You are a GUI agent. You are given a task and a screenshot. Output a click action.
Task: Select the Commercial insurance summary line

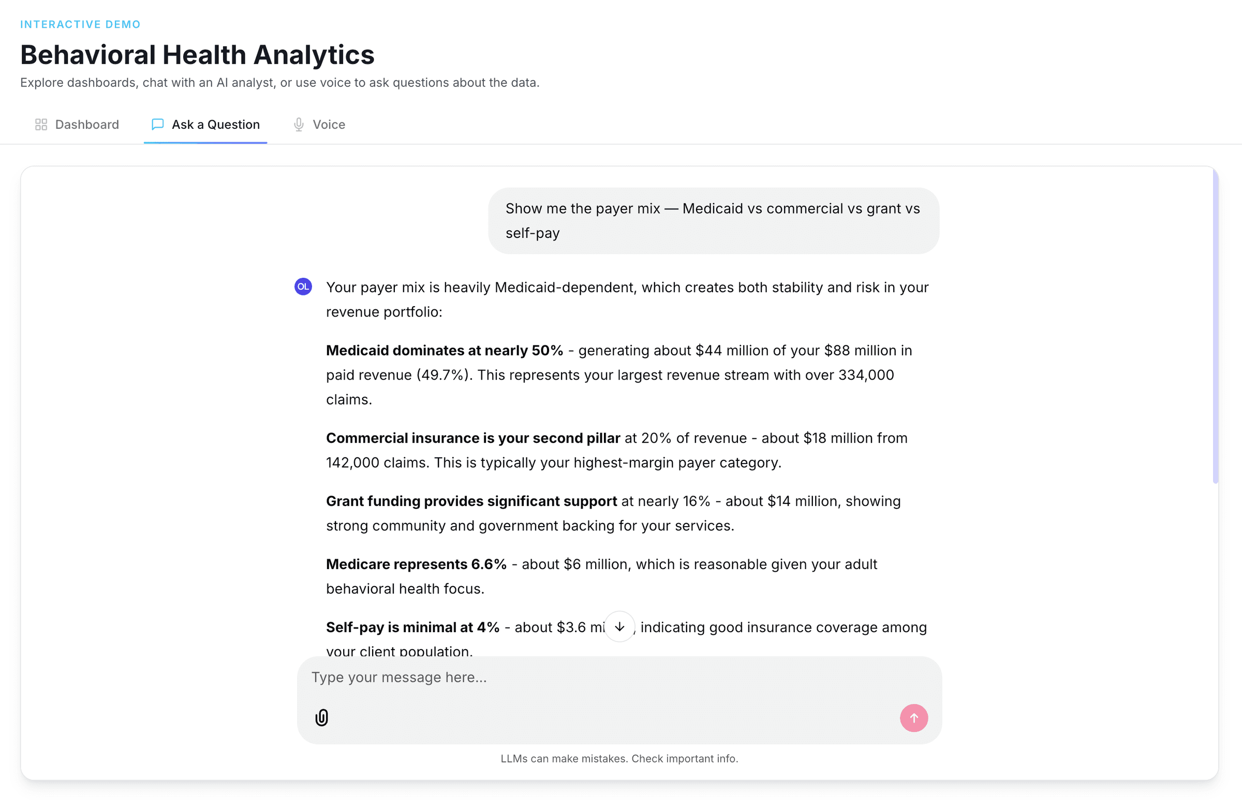[x=472, y=438]
